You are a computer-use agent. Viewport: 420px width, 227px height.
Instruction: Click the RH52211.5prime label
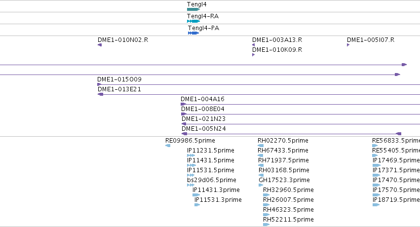coord(288,220)
